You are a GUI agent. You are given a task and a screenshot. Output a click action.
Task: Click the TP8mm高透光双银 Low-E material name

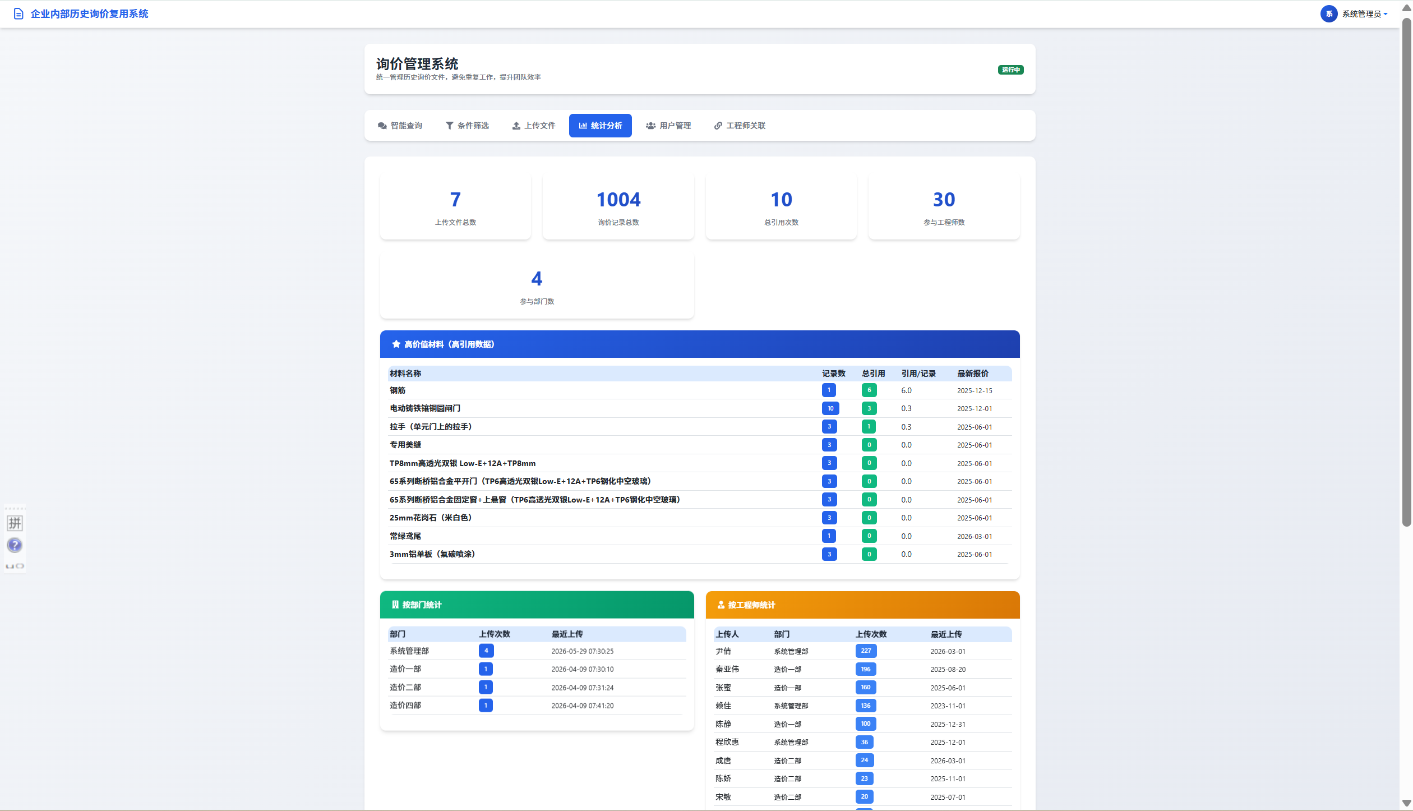click(x=463, y=463)
